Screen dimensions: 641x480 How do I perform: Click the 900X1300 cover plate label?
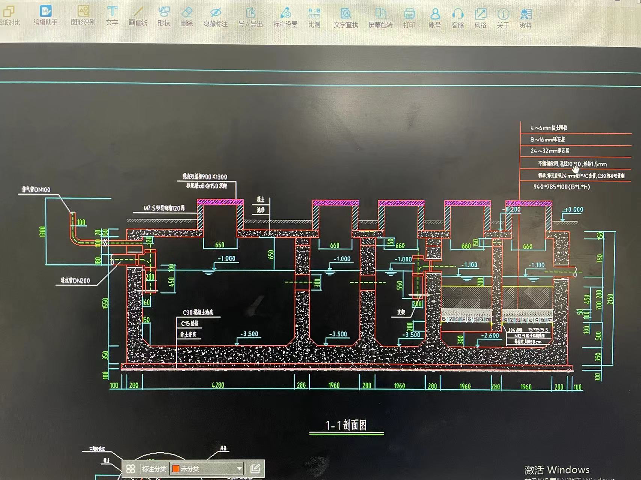pos(205,177)
